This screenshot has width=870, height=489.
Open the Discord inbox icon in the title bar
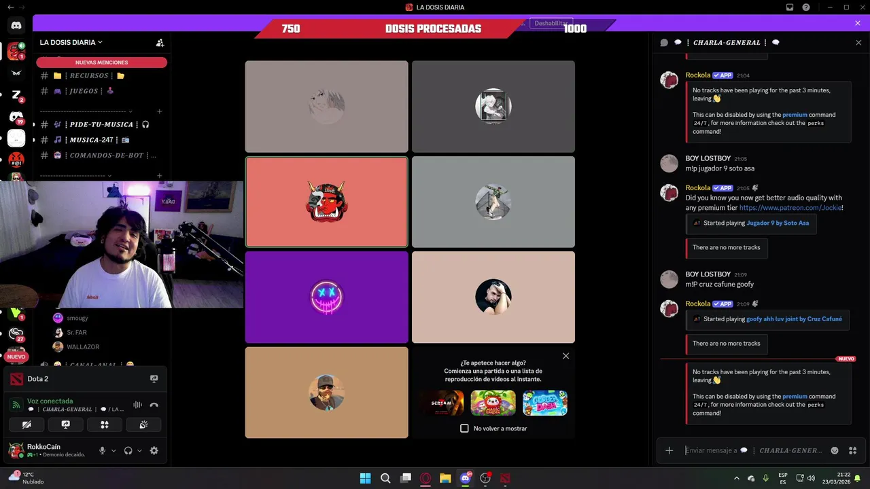[790, 7]
